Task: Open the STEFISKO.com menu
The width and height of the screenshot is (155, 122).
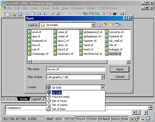Action: (x=107, y=8)
